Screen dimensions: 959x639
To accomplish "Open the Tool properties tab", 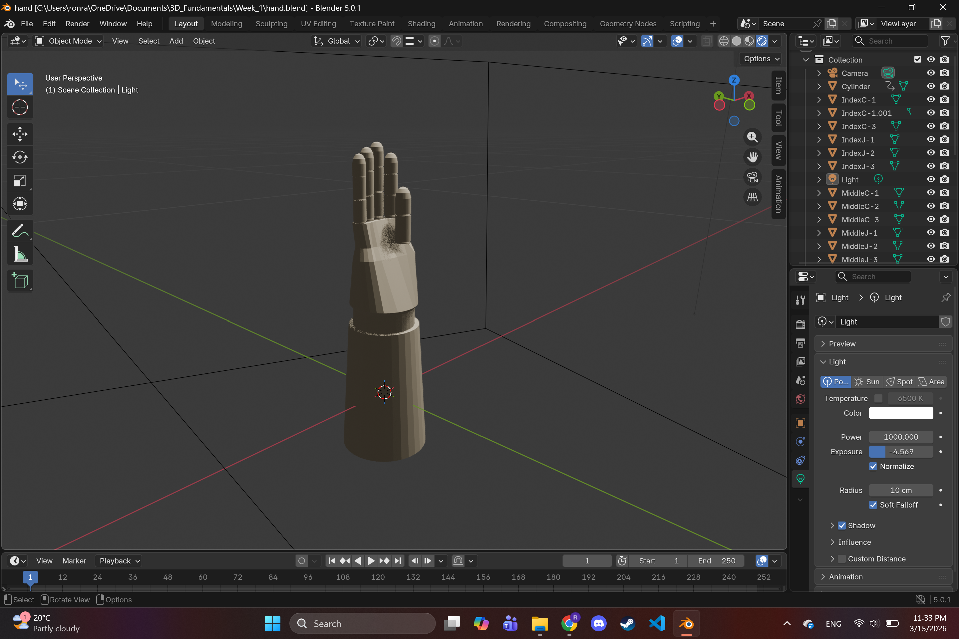I will tap(800, 300).
